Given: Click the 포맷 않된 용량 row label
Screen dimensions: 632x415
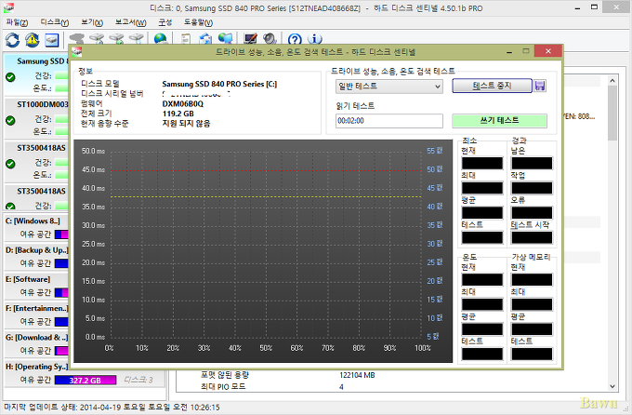Looking at the screenshot, I should tap(225, 375).
